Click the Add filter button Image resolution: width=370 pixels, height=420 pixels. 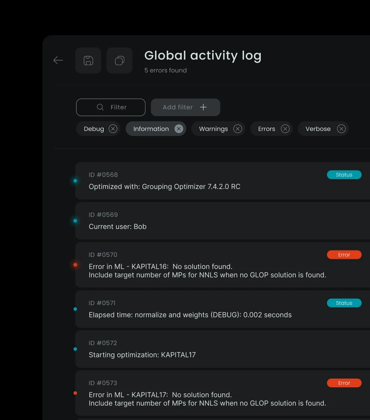point(185,107)
